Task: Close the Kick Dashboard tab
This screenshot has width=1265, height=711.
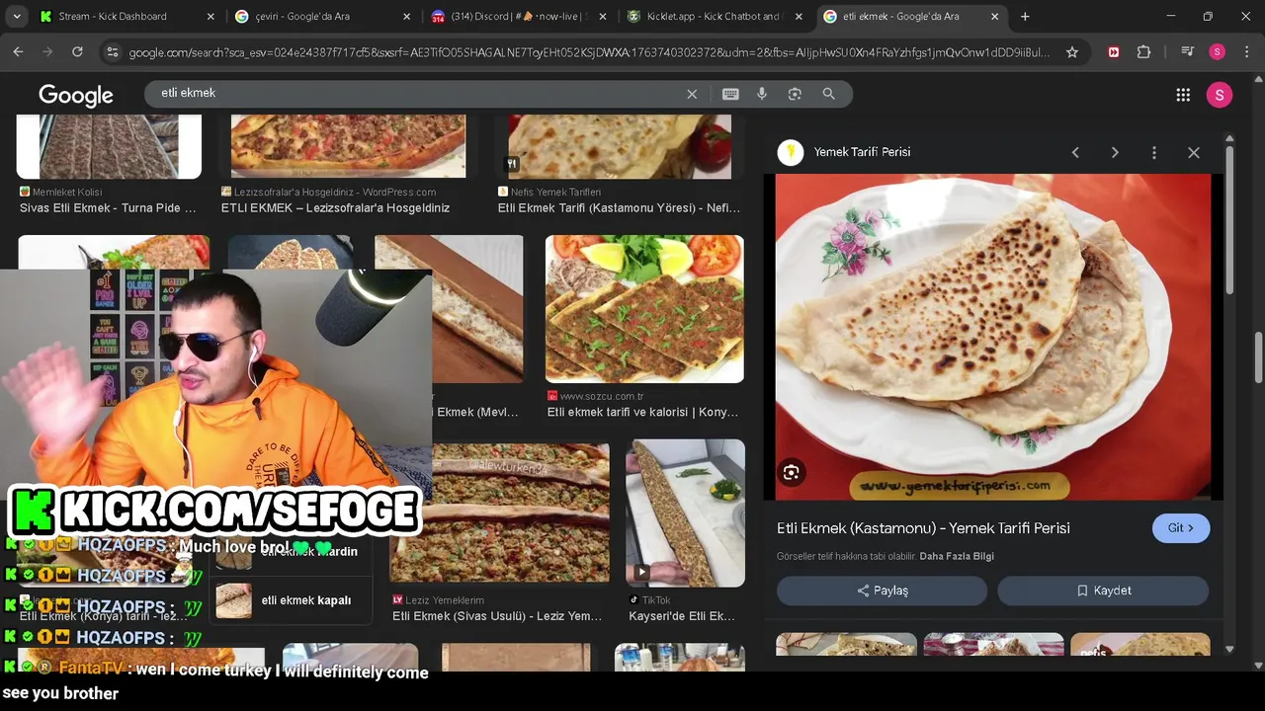Action: [x=211, y=16]
